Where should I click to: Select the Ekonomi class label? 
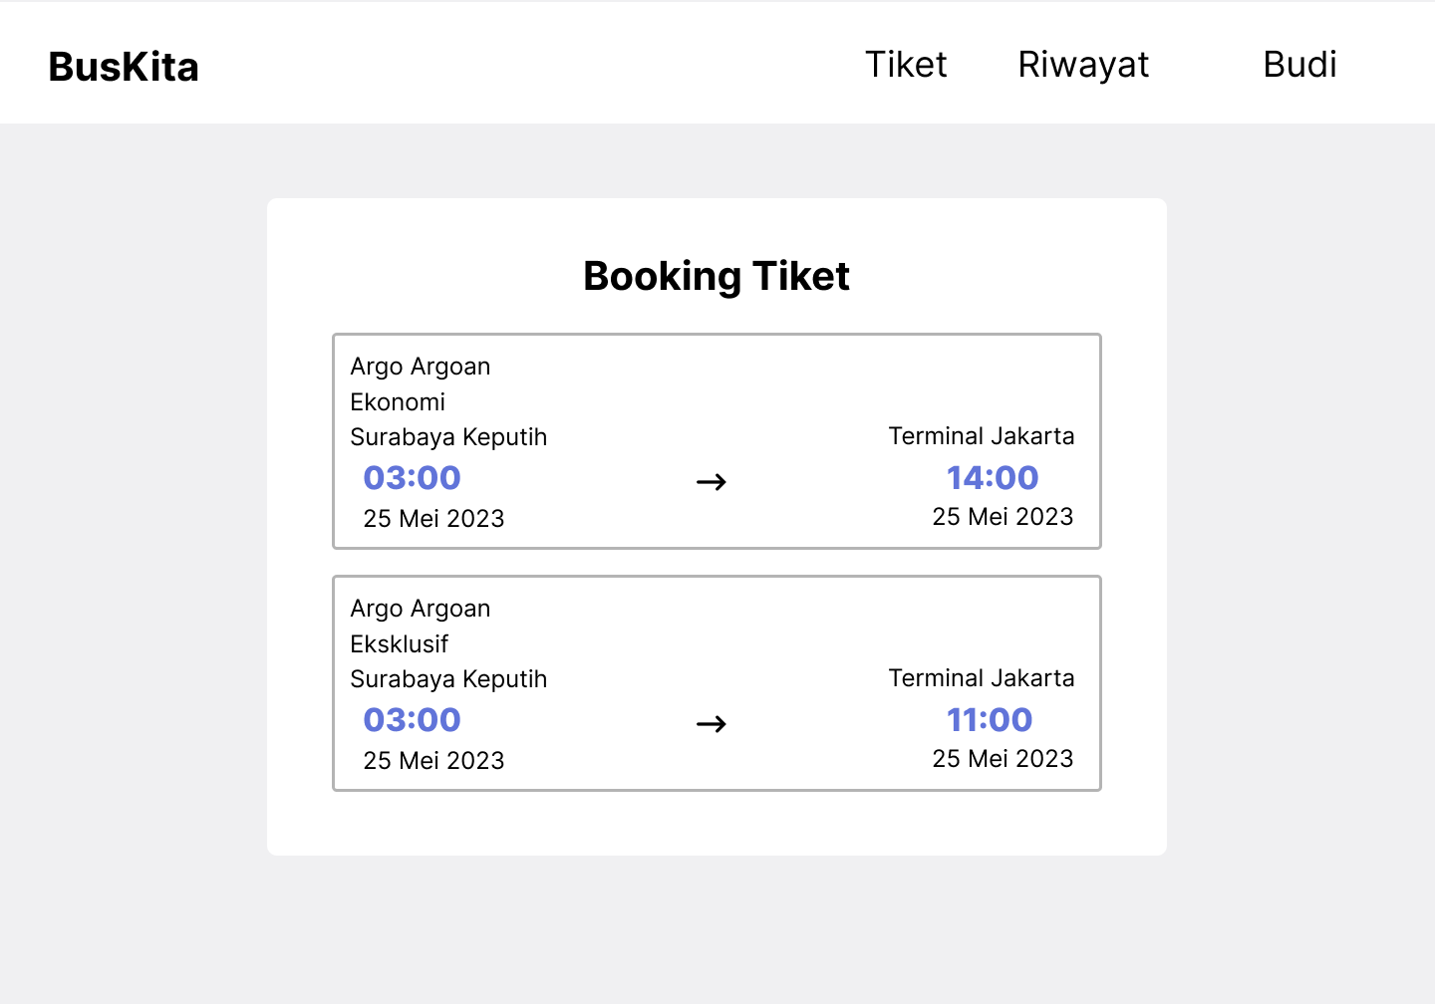pyautogui.click(x=398, y=402)
